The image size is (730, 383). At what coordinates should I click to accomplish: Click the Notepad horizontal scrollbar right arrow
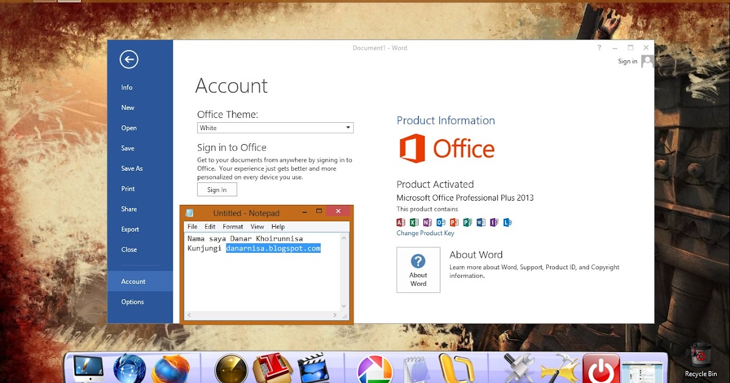point(335,315)
